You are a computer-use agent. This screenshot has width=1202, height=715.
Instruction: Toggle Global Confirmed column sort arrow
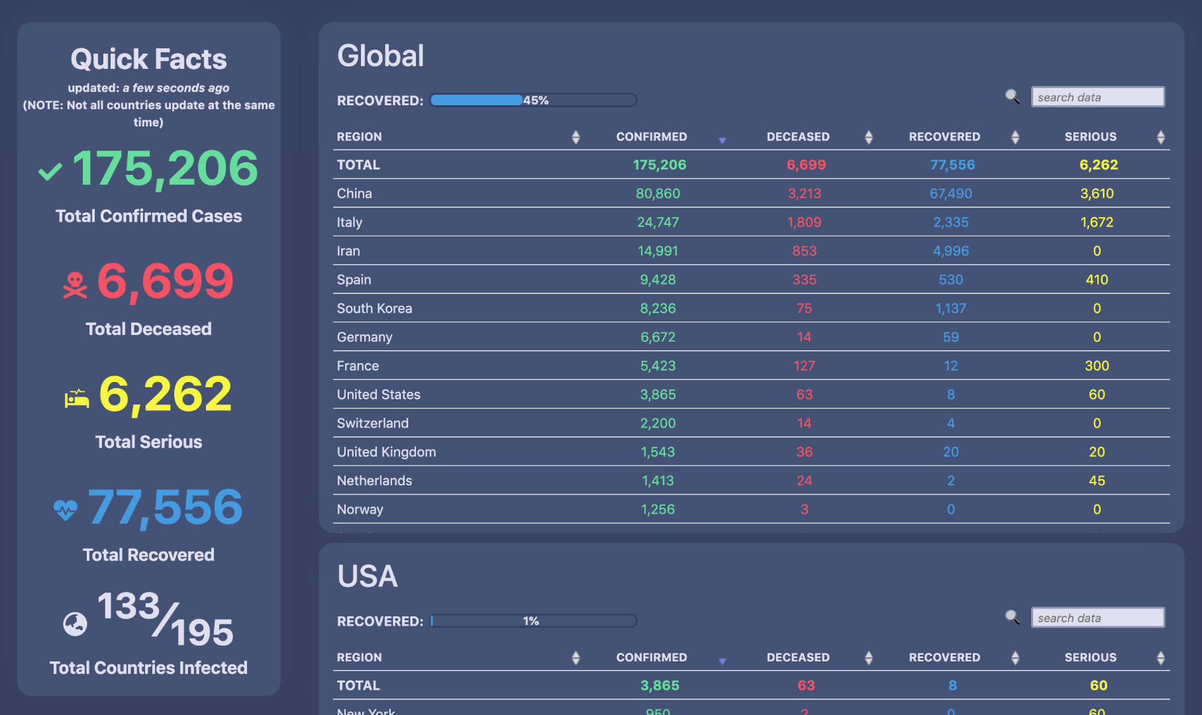(x=722, y=140)
